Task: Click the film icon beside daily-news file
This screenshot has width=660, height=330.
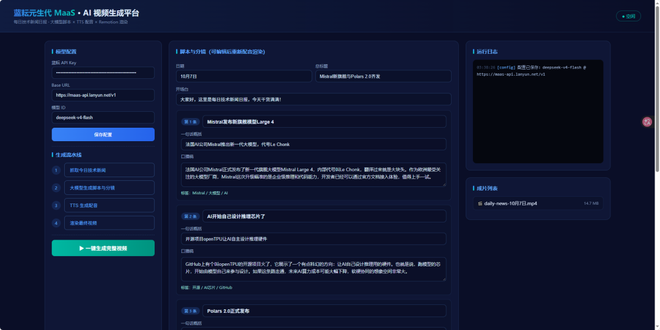Action: click(480, 204)
